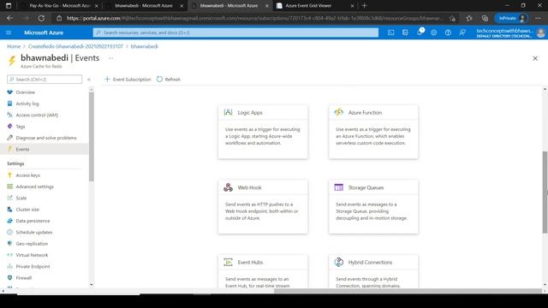548x308 pixels.
Task: Open the Web Hook card title
Action: pos(249,187)
